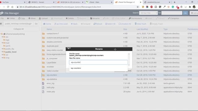The height and width of the screenshot is (111, 198).
Task: Choose wp-counterx autocomplete suggestion
Action: point(76,68)
